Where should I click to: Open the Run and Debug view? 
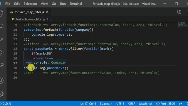[1, 53]
